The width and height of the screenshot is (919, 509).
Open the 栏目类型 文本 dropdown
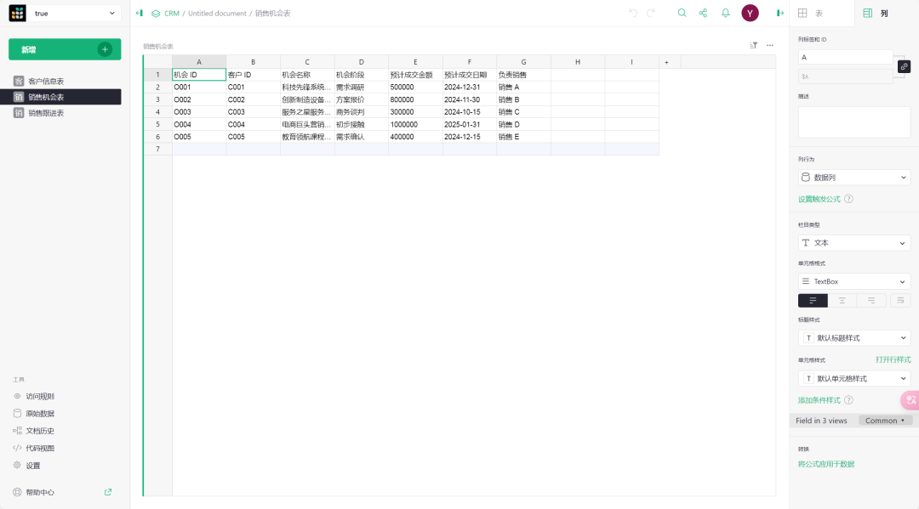[x=853, y=243]
